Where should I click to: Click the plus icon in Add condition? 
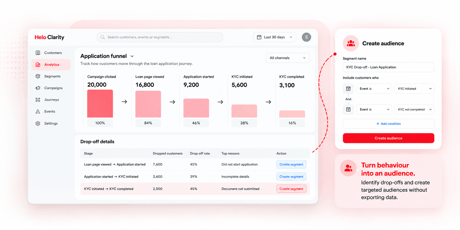click(x=378, y=124)
